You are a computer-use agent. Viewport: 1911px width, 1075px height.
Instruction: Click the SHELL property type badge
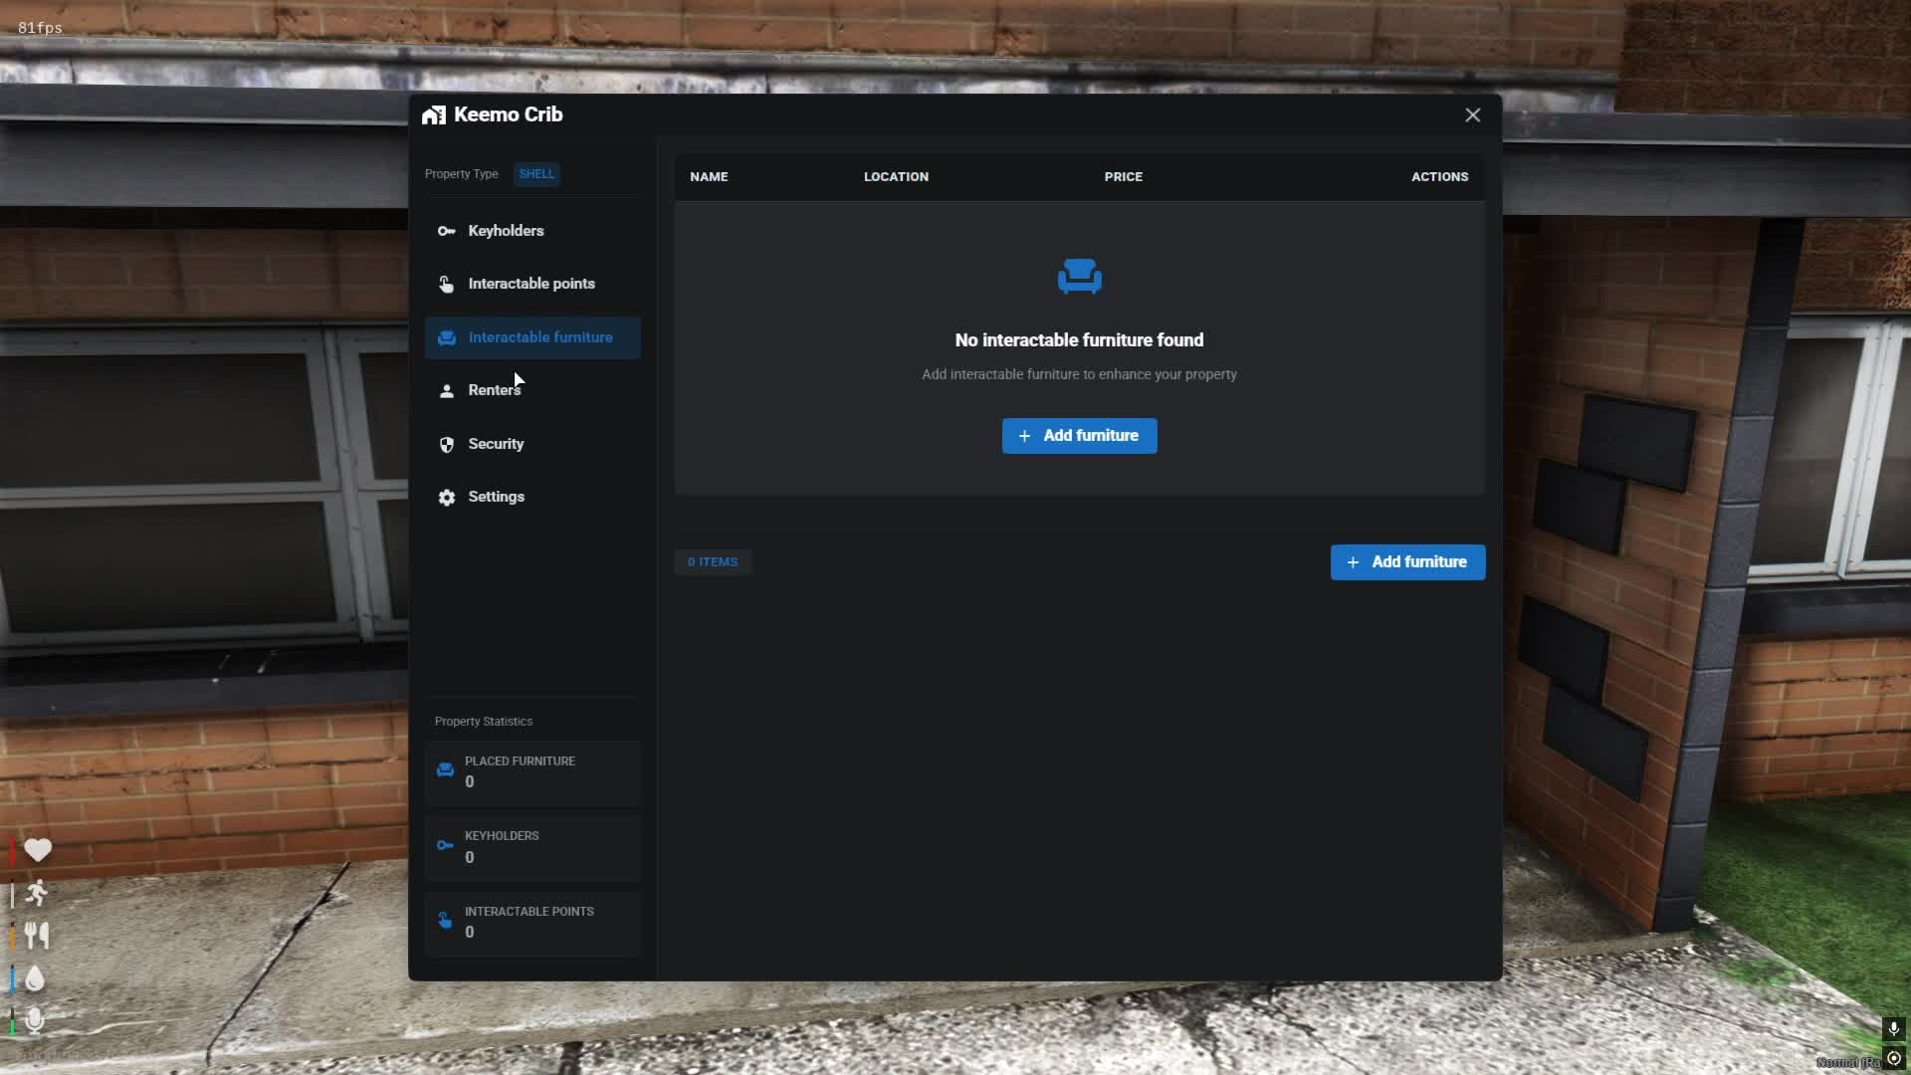[536, 174]
